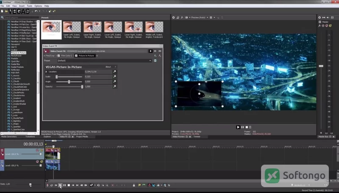The image size is (339, 193).
Task: Open the Options menu
Action: (38, 6)
